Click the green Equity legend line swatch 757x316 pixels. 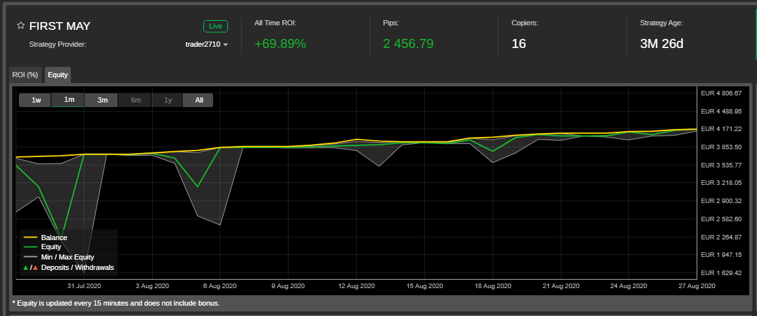[31, 247]
